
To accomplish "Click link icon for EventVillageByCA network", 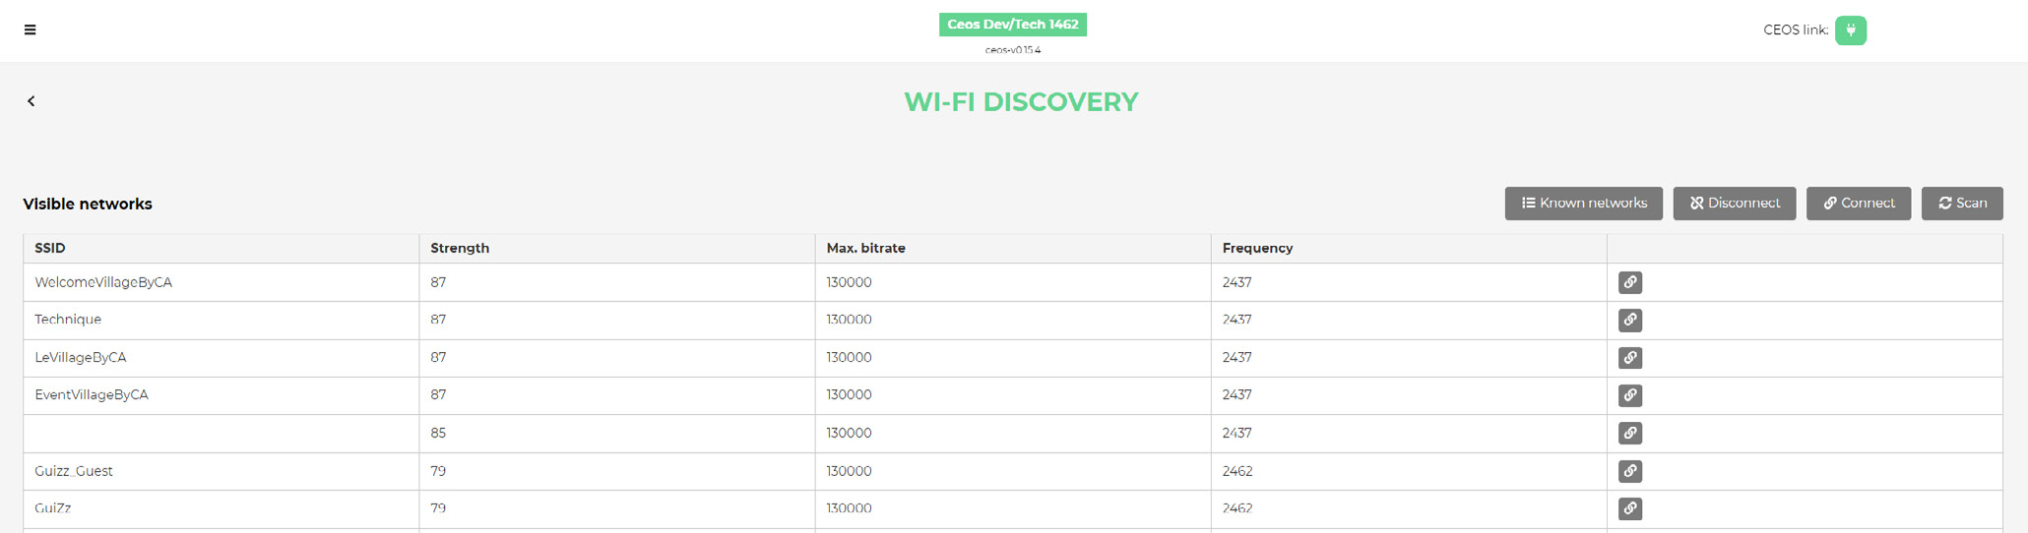I will (x=1629, y=395).
